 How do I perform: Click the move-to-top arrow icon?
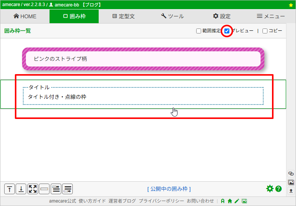(x=10, y=189)
